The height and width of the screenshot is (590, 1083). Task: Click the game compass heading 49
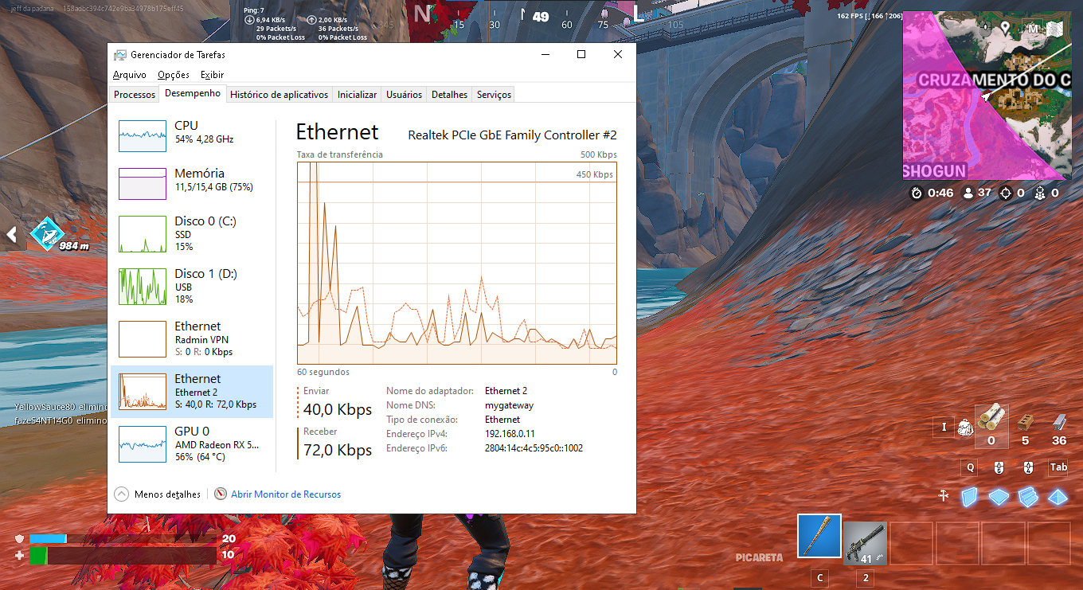[541, 16]
